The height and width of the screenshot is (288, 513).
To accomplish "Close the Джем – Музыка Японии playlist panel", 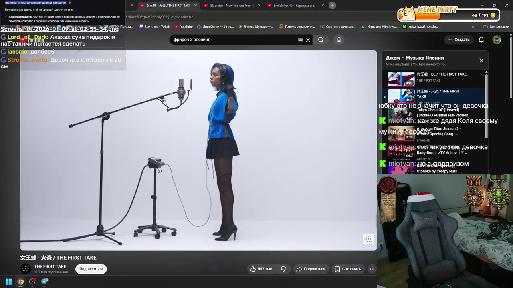I will click(x=481, y=60).
